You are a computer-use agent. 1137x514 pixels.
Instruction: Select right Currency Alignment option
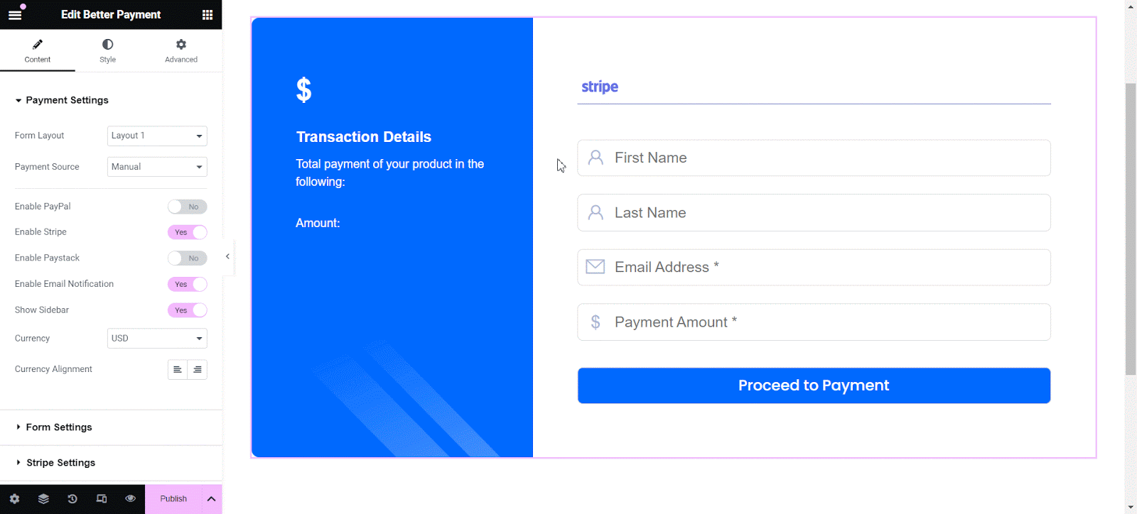(x=198, y=369)
